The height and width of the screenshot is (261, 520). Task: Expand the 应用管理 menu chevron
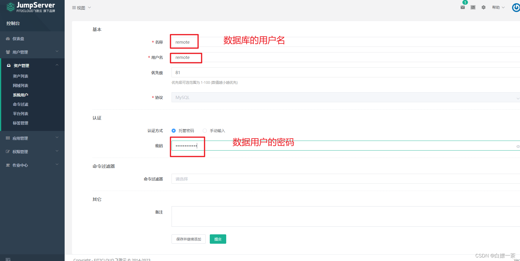pos(57,137)
